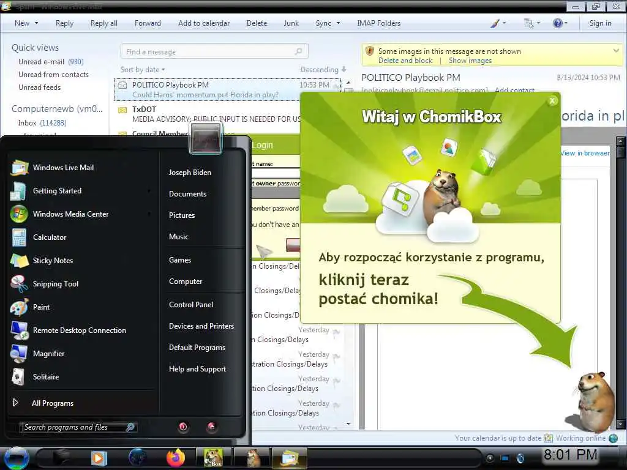The height and width of the screenshot is (470, 627).
Task: Open ChomikBox taskbar icon
Action: coord(213,458)
